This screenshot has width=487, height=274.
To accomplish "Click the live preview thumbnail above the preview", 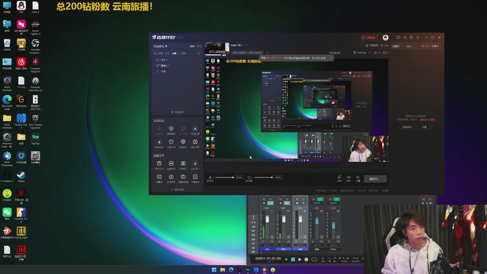I will pos(217,49).
